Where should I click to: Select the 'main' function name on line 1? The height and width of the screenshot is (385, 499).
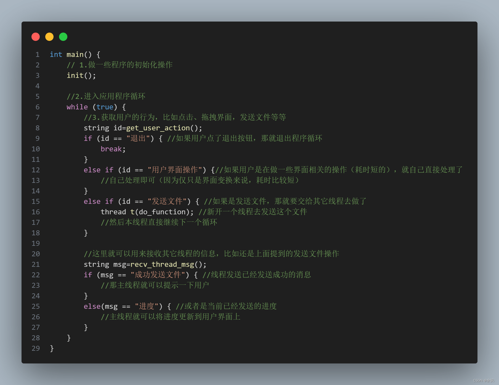tap(75, 54)
